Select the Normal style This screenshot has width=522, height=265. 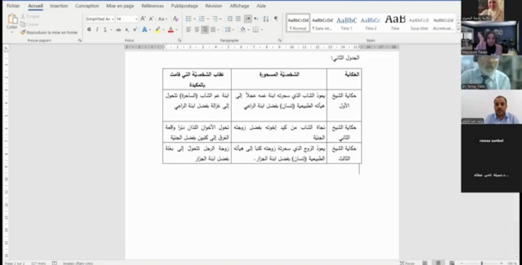pyautogui.click(x=298, y=22)
